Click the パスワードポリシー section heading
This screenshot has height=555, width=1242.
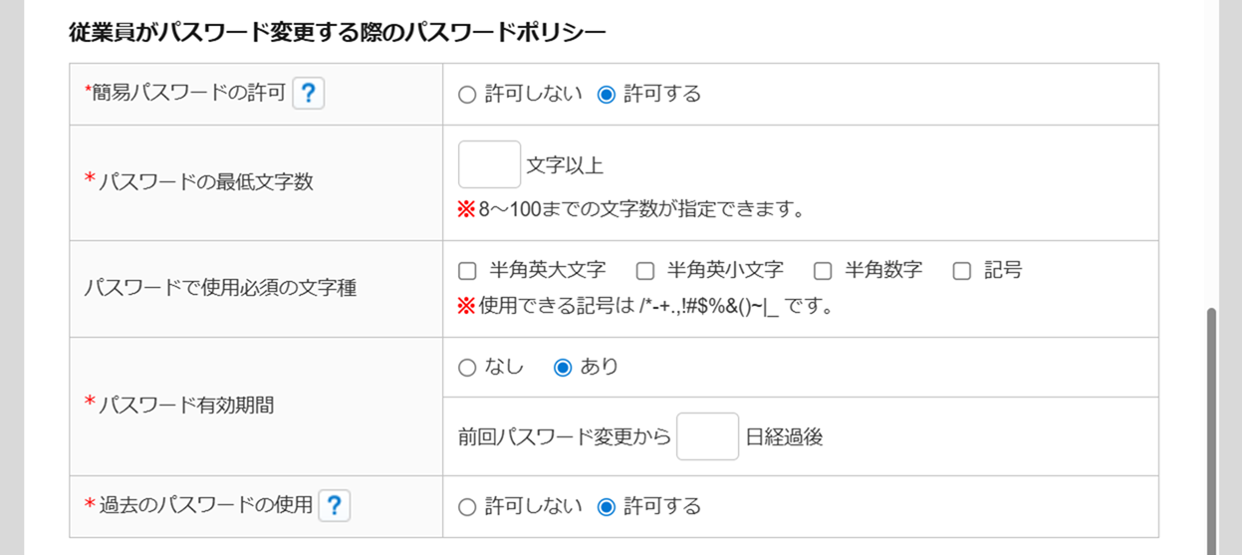(338, 33)
